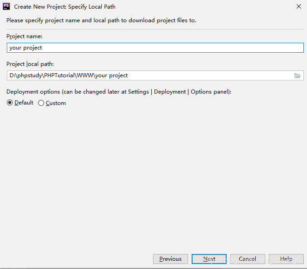This screenshot has width=307, height=269.
Task: Choose the Custom deployment option
Action: click(41, 103)
